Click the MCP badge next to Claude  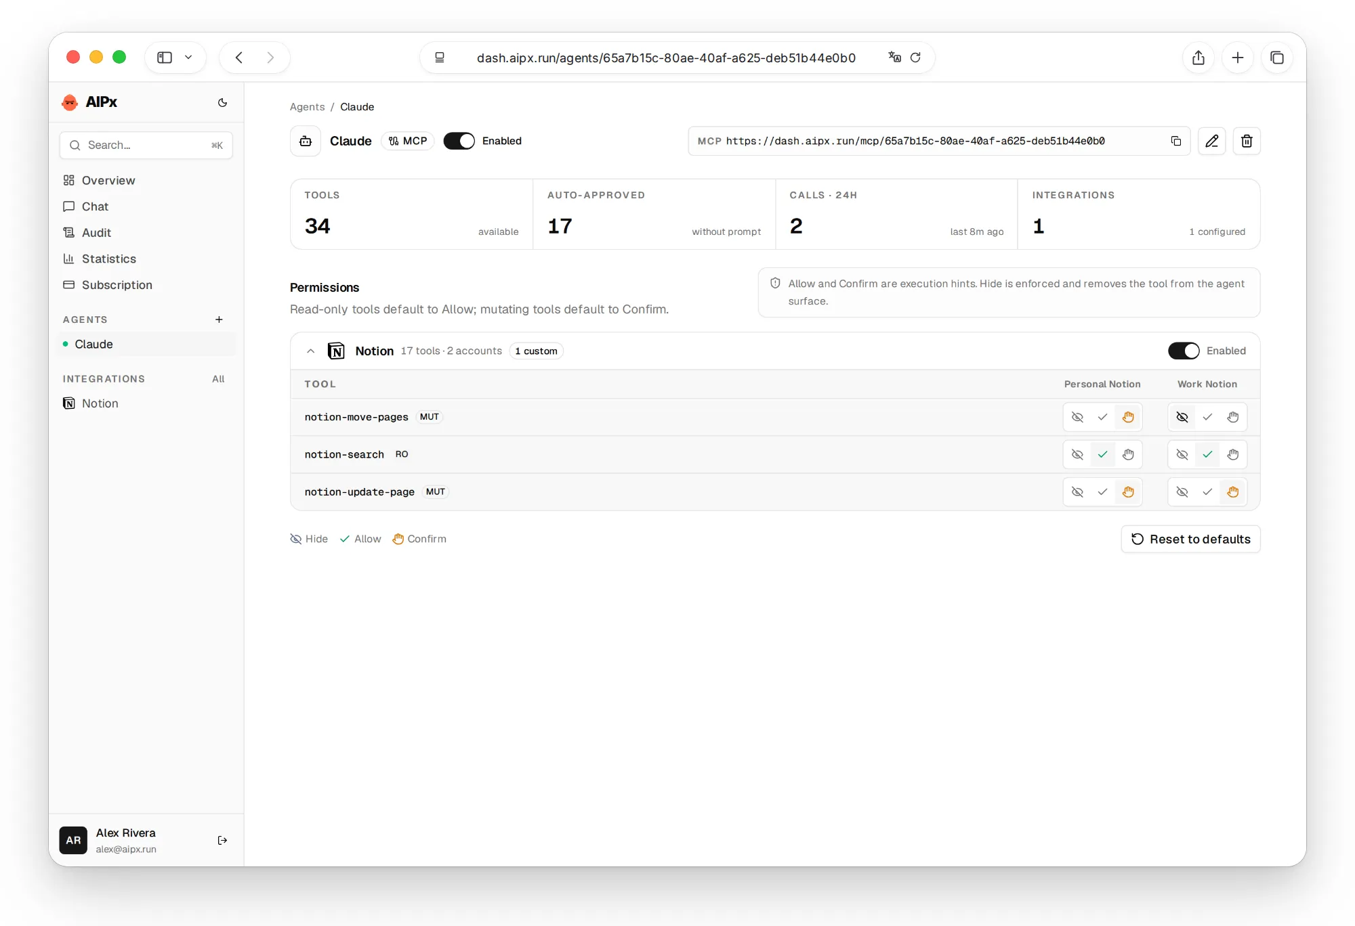click(x=408, y=141)
